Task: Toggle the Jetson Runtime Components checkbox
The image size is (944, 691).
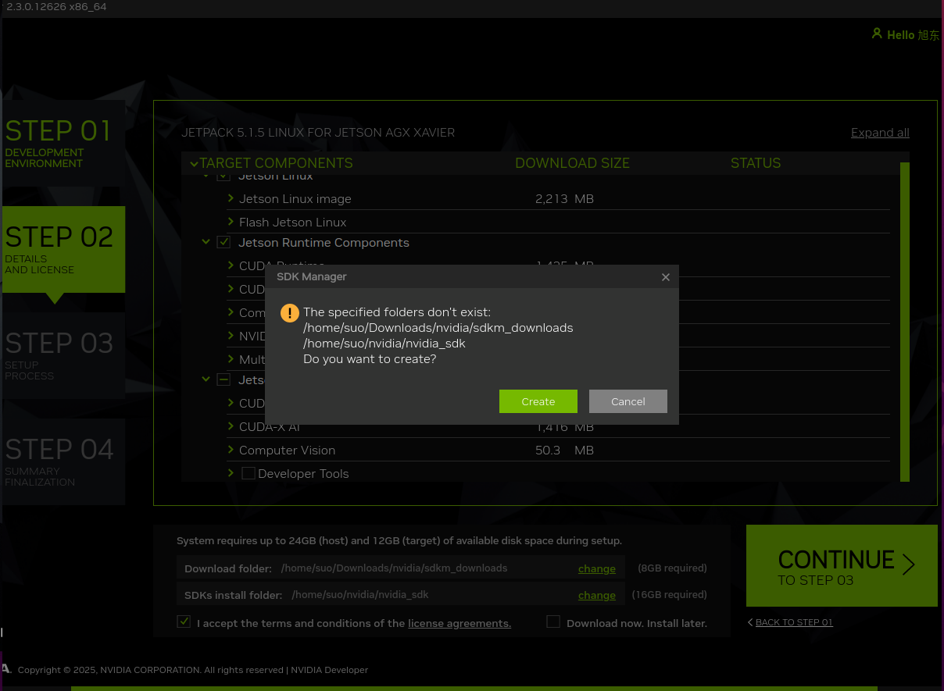Action: tap(223, 242)
